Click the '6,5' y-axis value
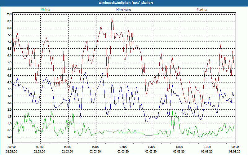 pyautogui.click(x=10, y=48)
